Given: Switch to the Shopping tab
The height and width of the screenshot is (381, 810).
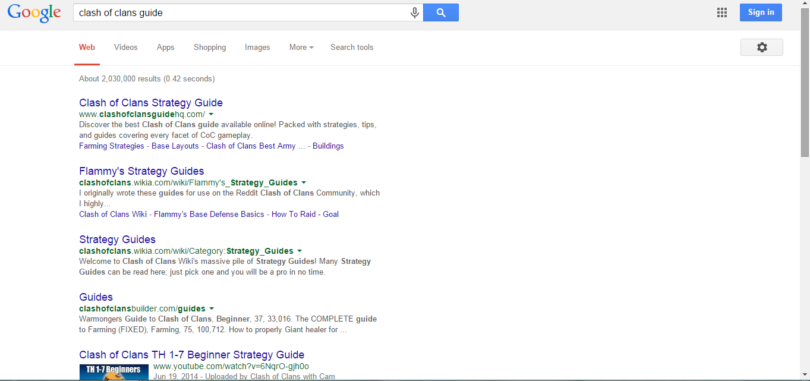Looking at the screenshot, I should click(x=210, y=48).
